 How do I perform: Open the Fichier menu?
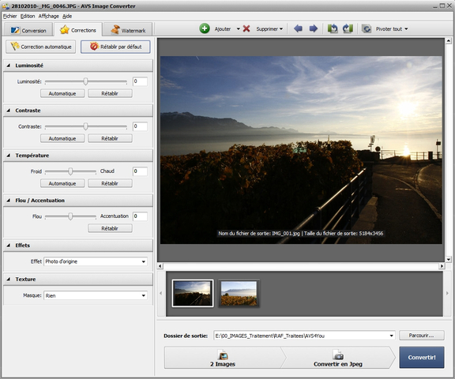click(x=9, y=17)
